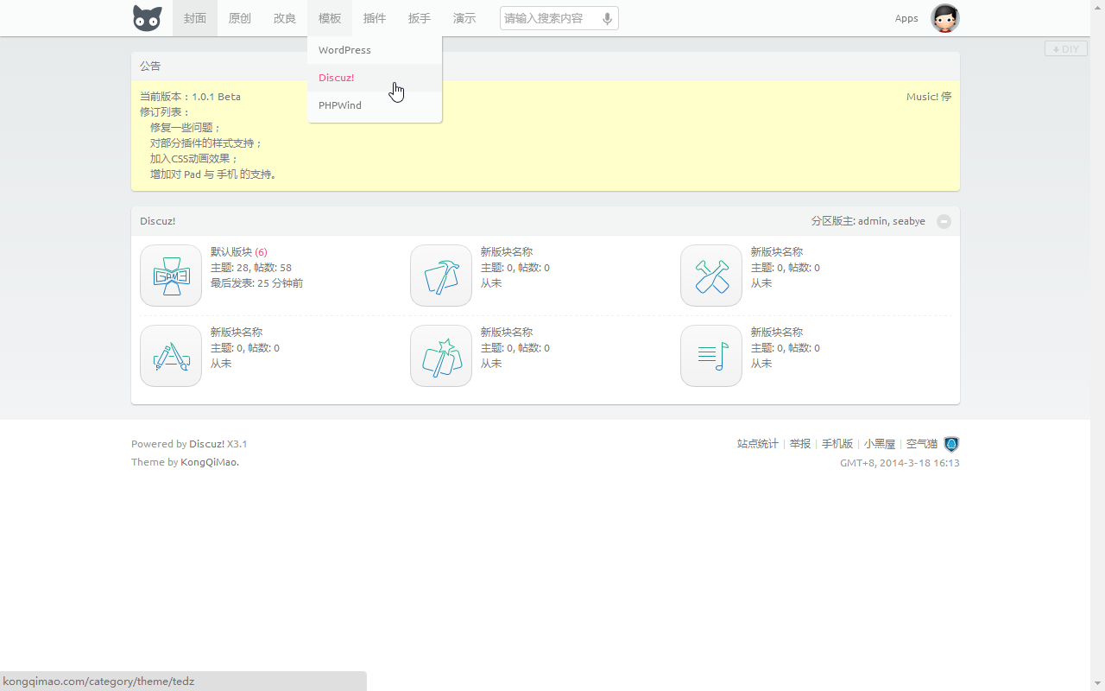Click the crossed wrench and screwdriver forum icon

tap(711, 276)
